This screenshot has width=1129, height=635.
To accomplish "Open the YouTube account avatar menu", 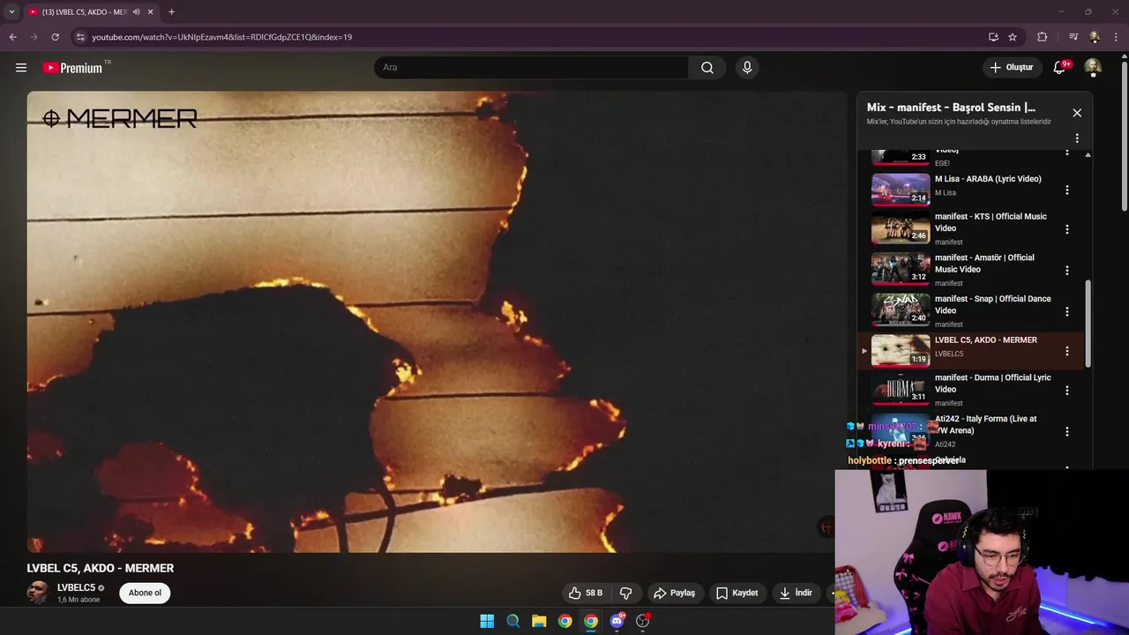I will click(x=1093, y=68).
